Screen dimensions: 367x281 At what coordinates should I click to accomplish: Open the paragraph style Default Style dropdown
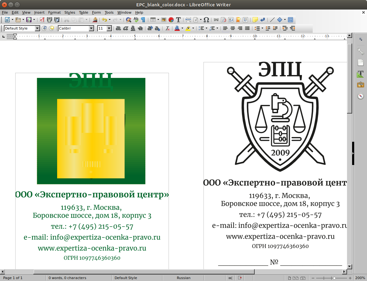[x=37, y=28]
